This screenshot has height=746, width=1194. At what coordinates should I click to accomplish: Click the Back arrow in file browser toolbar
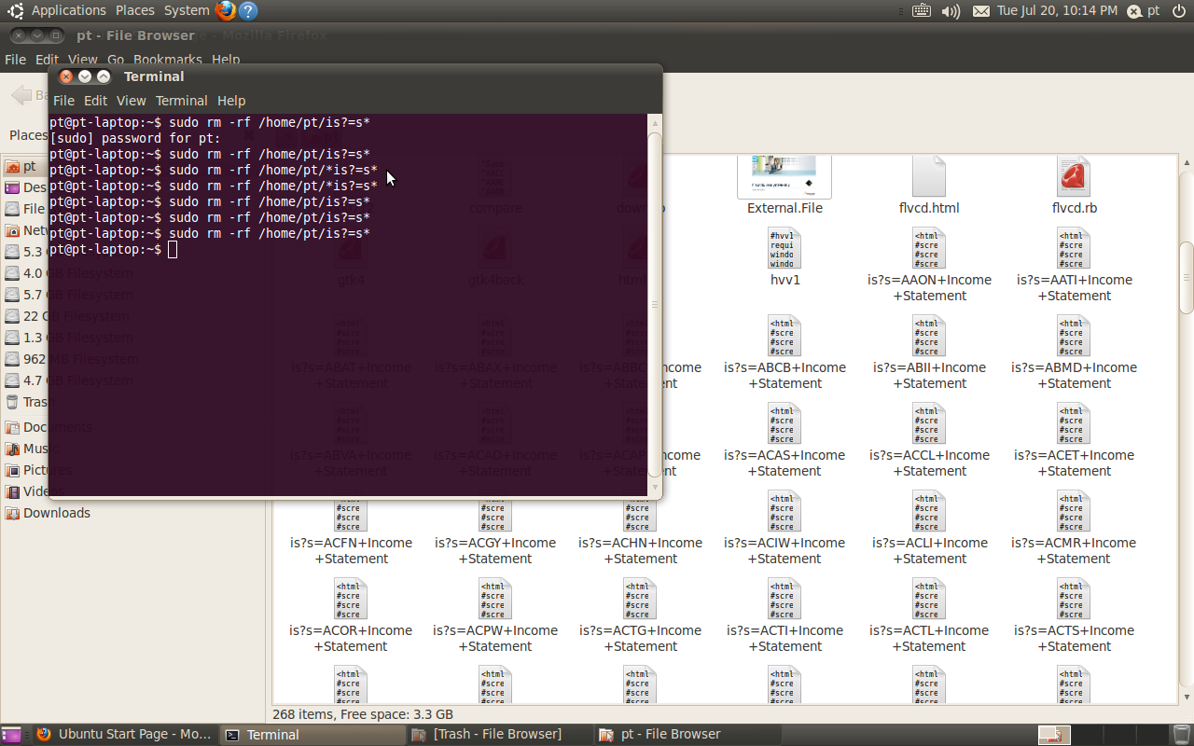(x=21, y=95)
